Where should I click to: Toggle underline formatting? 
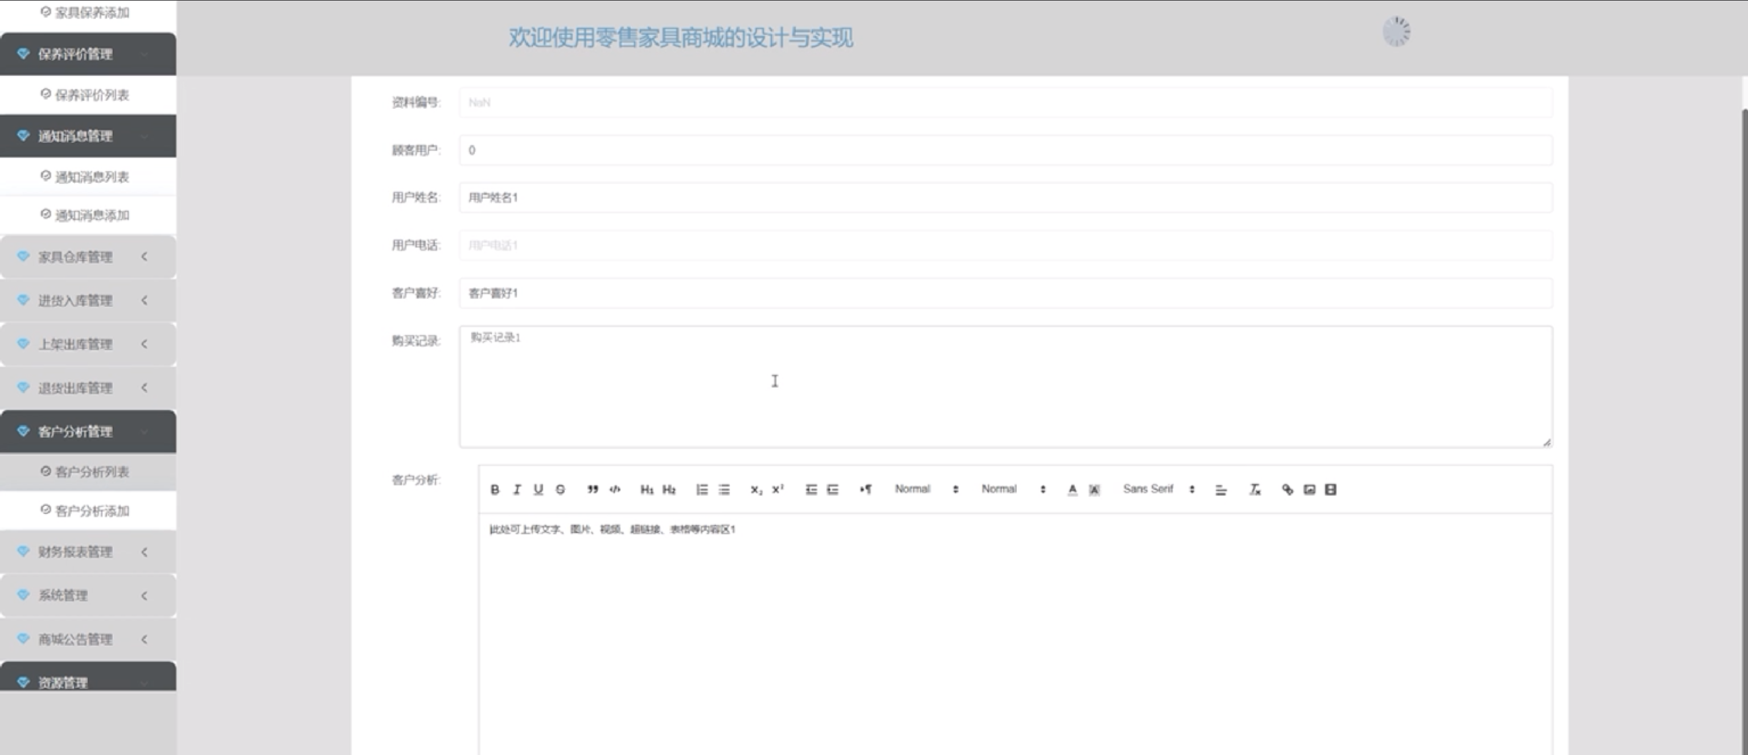click(x=538, y=489)
